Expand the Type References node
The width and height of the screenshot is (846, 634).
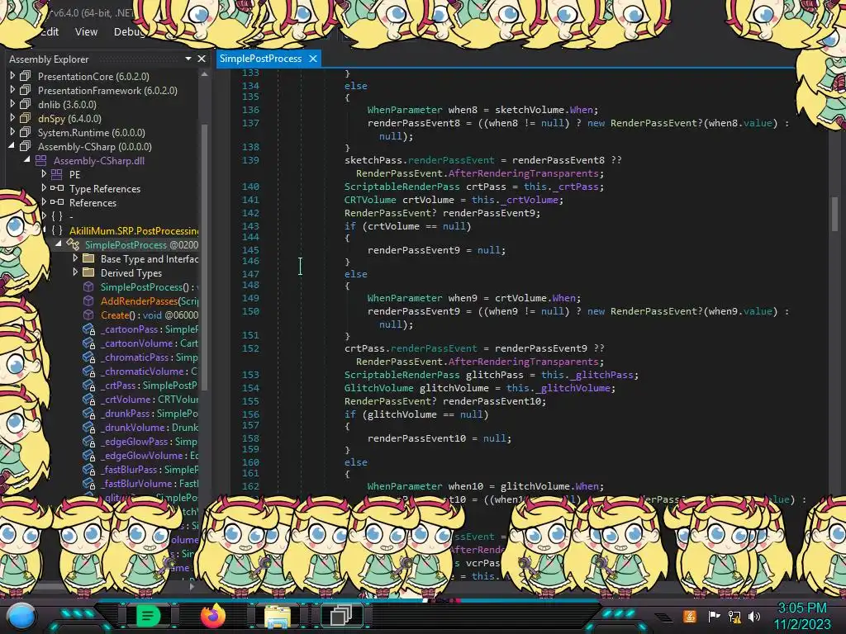pos(44,188)
